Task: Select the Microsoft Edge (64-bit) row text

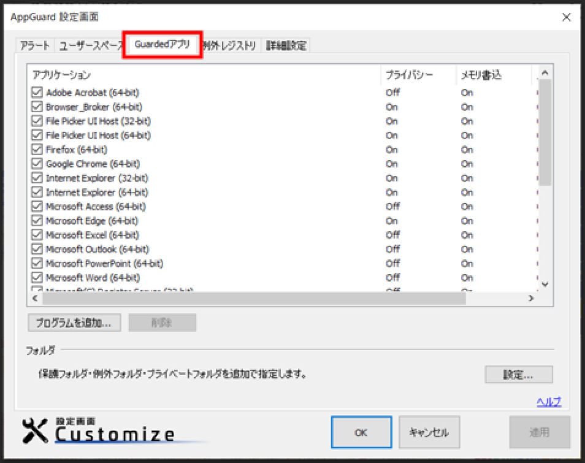Action: pyautogui.click(x=92, y=221)
